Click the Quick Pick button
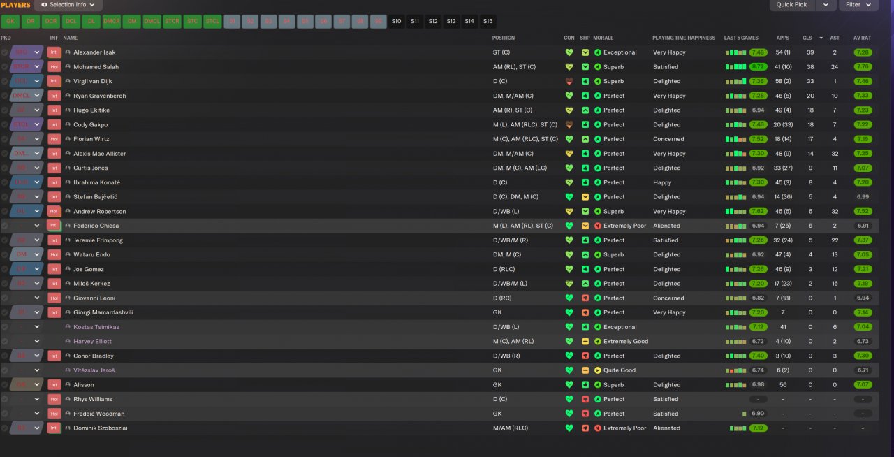The width and height of the screenshot is (894, 457). point(791,5)
